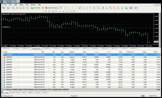The image size is (162, 98).
Task: Switch timeframe to M15
Action: tap(53, 11)
